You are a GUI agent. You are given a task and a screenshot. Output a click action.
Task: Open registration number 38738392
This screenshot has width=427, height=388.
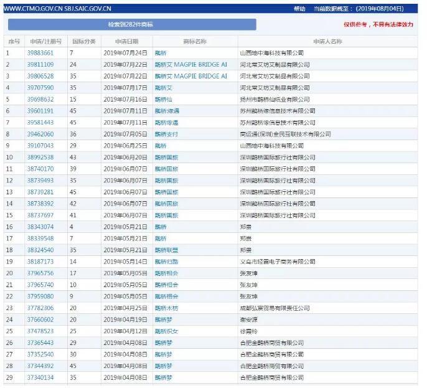pos(40,204)
